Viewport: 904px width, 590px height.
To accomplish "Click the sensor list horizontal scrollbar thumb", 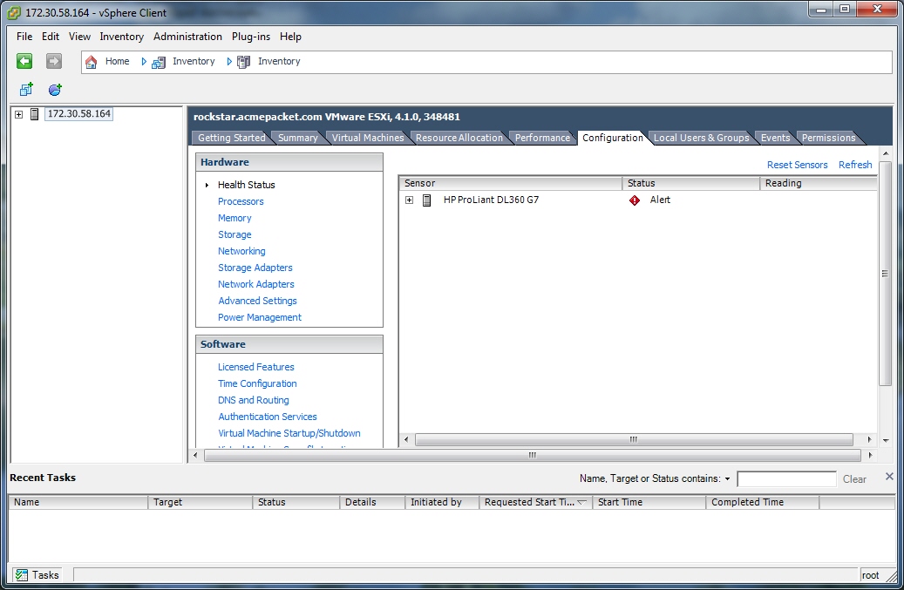I will click(x=634, y=439).
